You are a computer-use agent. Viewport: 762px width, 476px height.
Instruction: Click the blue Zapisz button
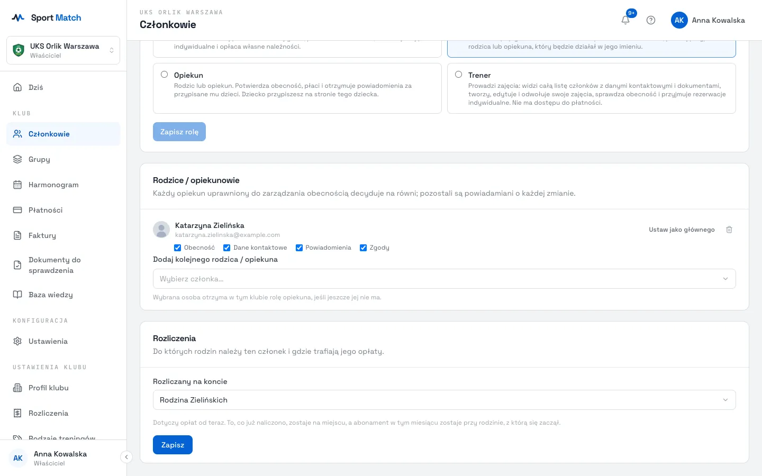173,445
